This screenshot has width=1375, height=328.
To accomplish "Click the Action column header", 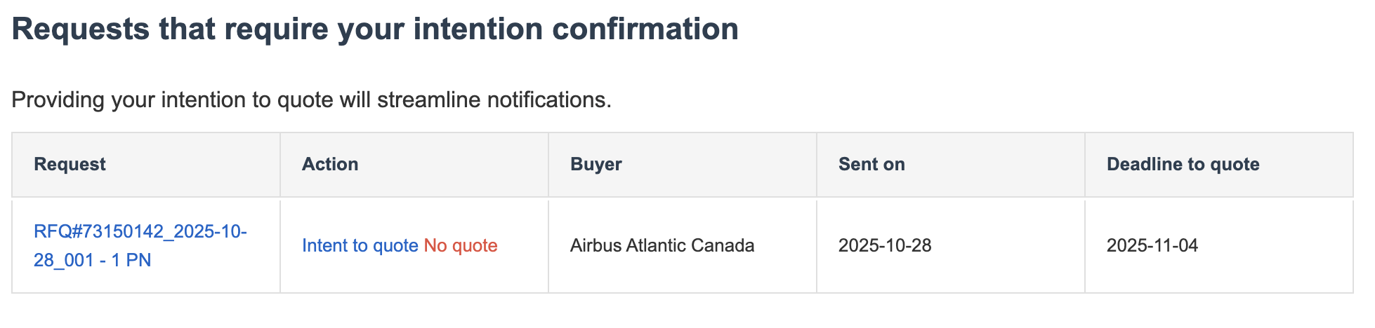I will point(330,165).
